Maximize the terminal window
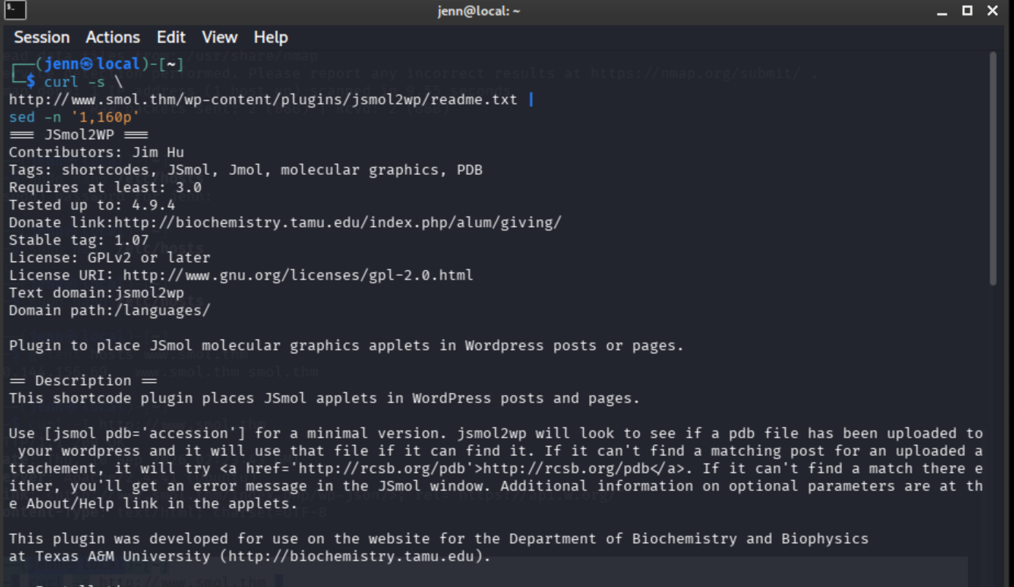This screenshot has height=587, width=1014. click(x=967, y=10)
